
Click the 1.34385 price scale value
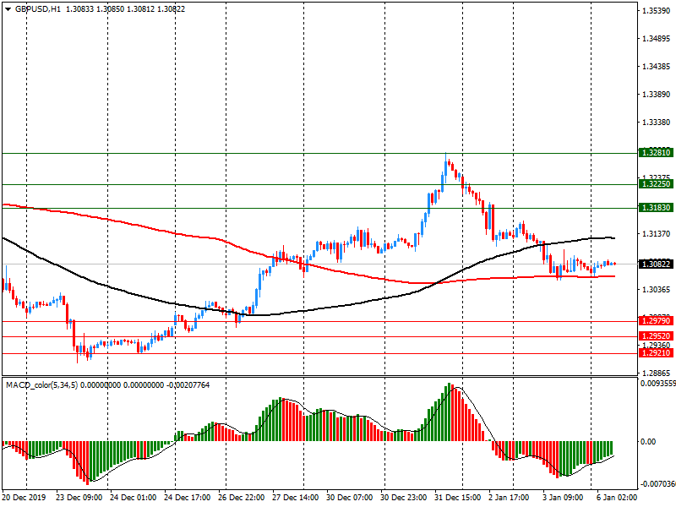tap(657, 67)
